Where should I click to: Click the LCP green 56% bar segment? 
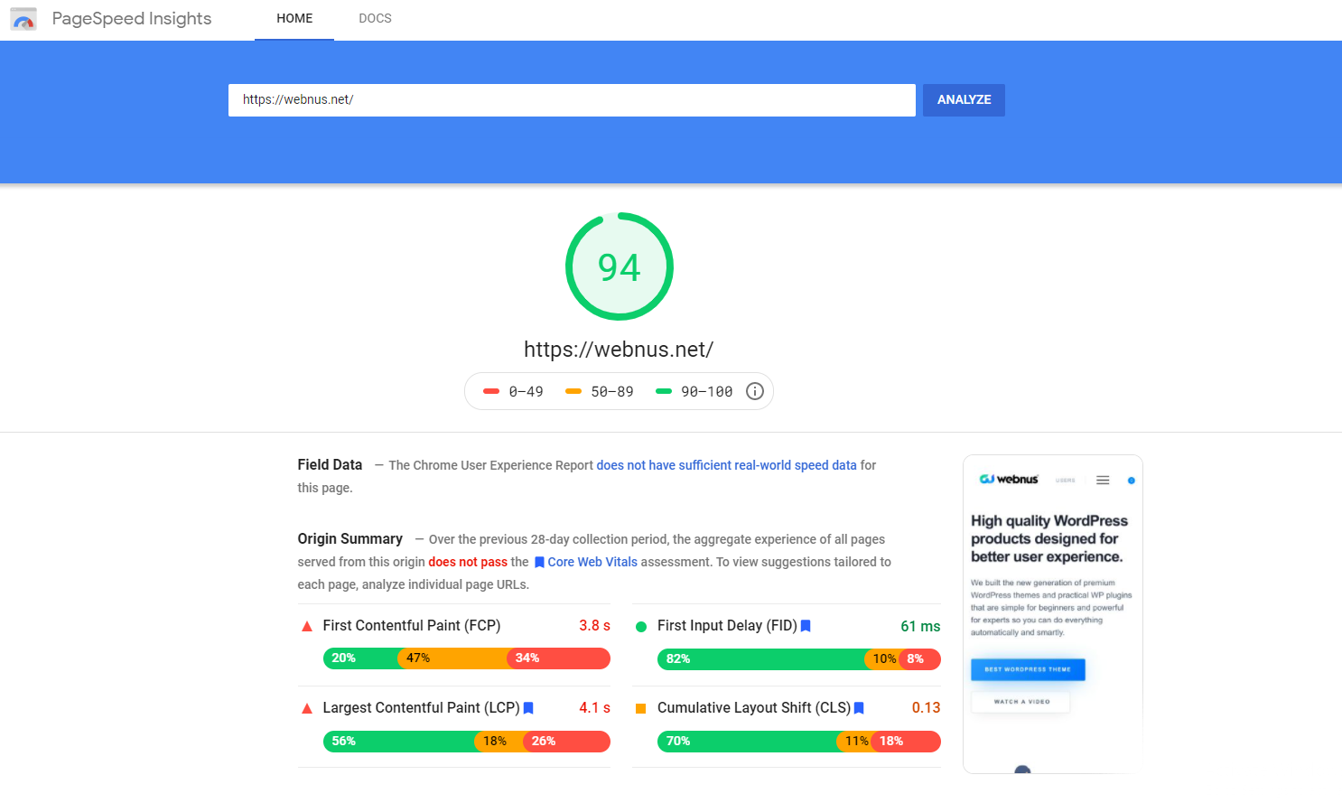pos(398,742)
